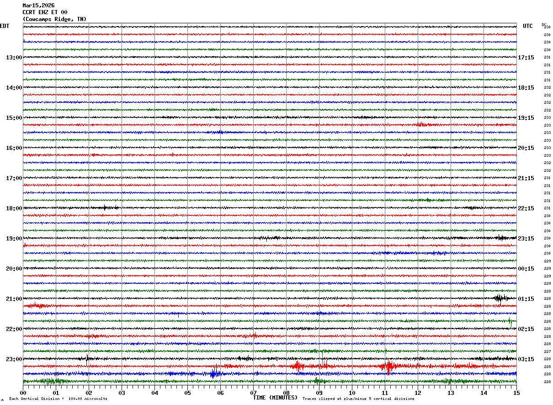Click large red burst near minute 11

pos(388,367)
